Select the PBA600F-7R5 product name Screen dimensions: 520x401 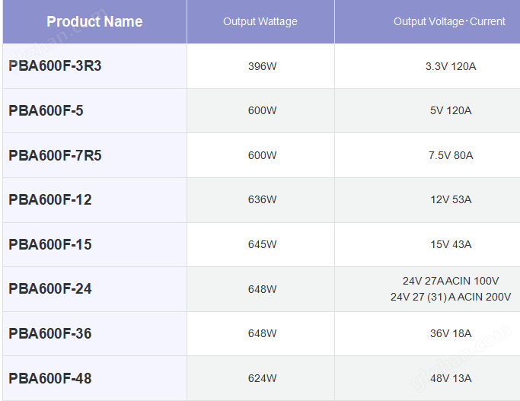(55, 155)
